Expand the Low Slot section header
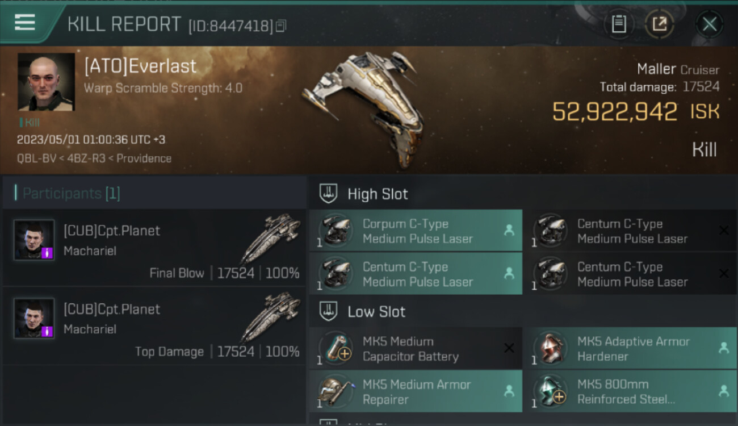Viewport: 738px width, 426px height. 376,312
